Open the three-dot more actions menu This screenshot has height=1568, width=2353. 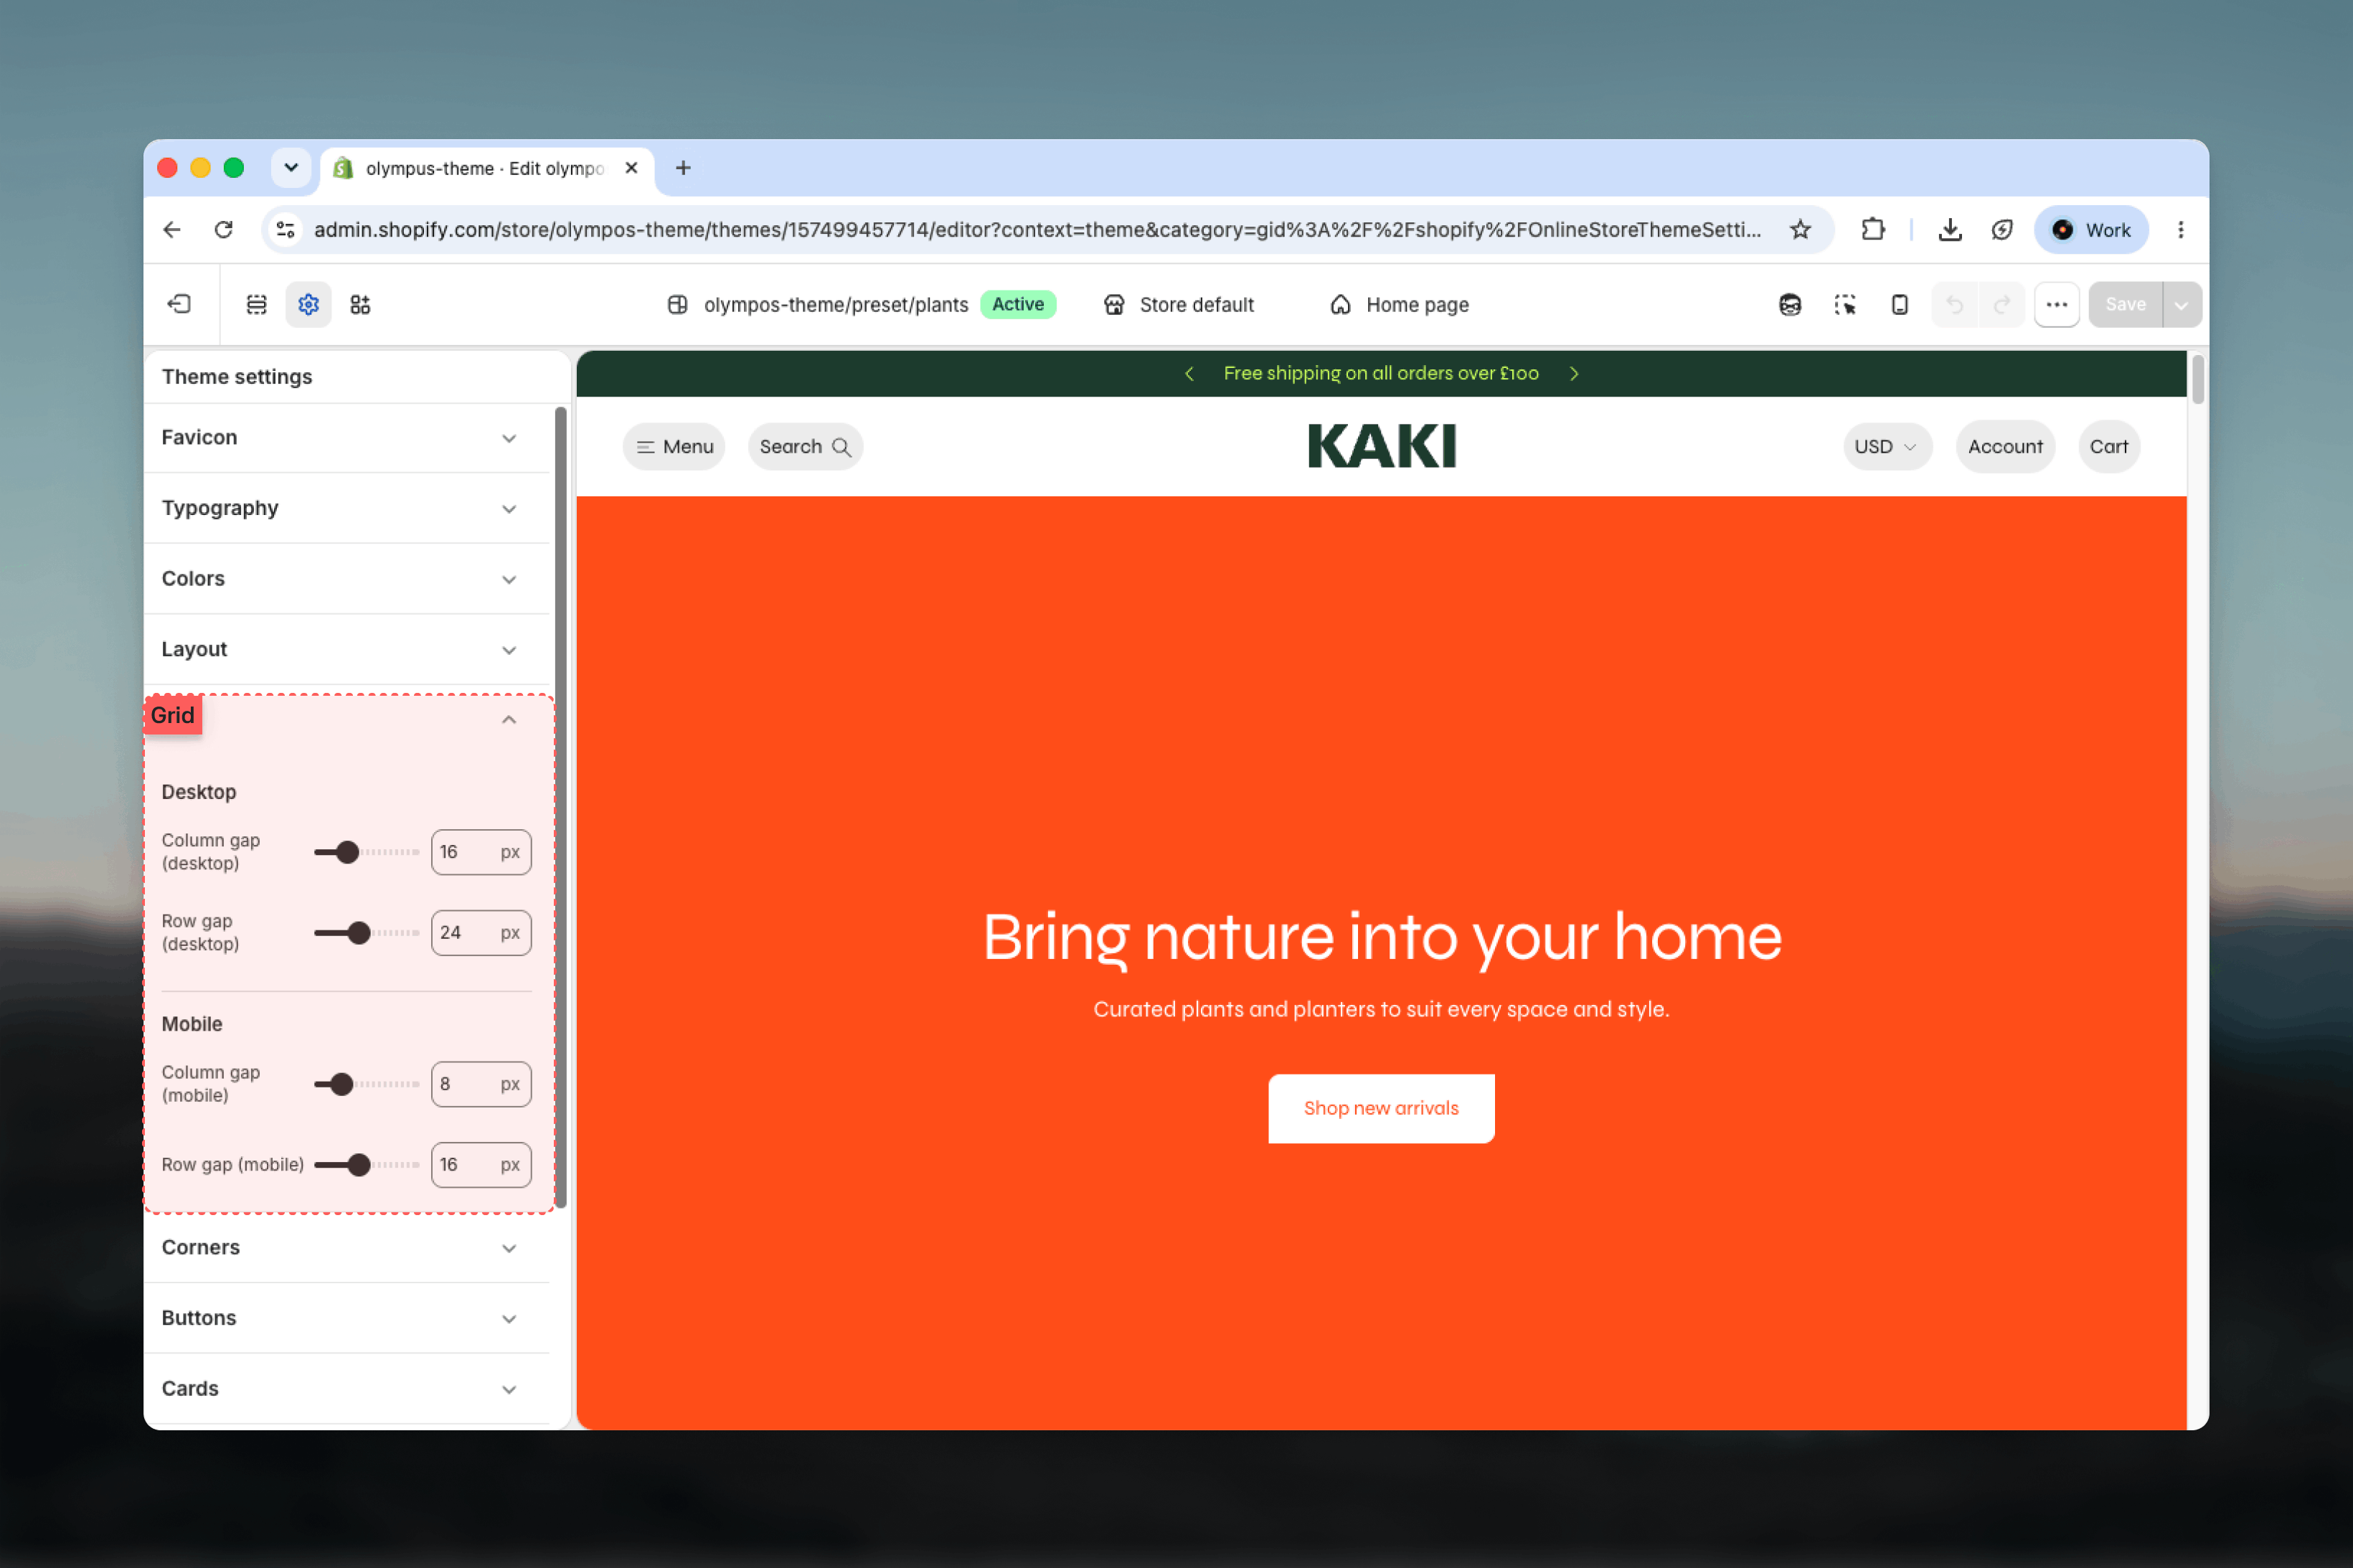click(2056, 304)
